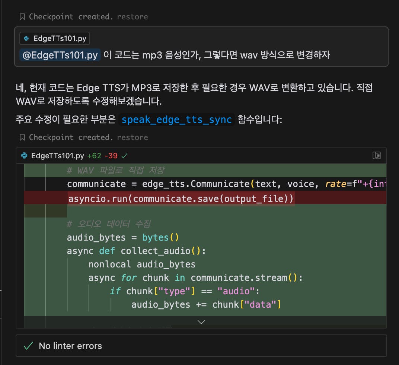Restore the checkpoint above the code diff
The image size is (399, 365).
click(132, 137)
